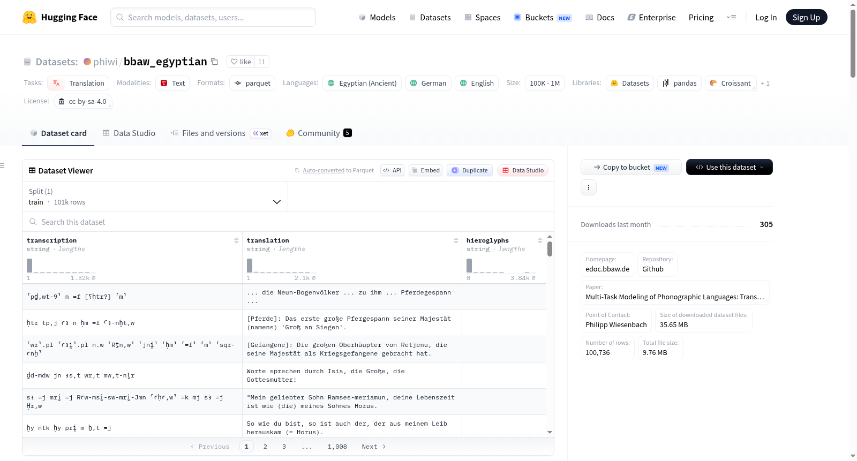Open the three-dot more options button
The image size is (857, 461).
tap(589, 187)
